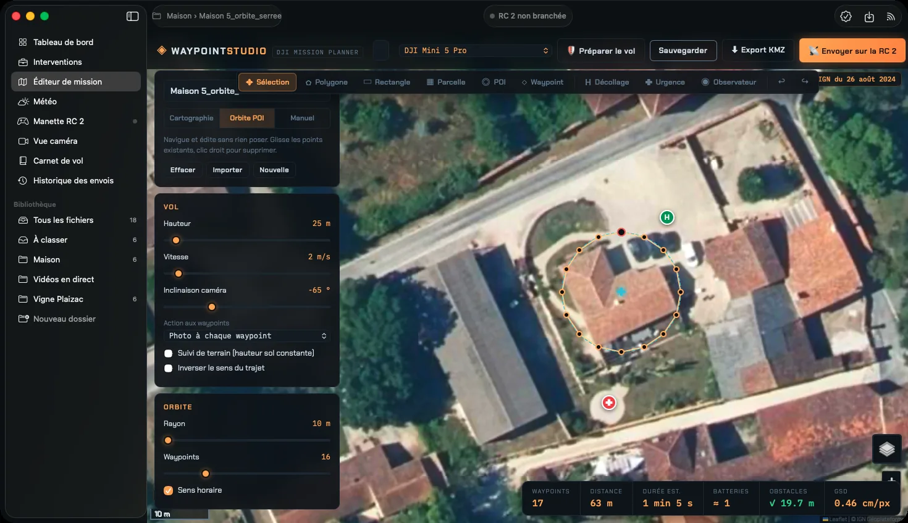Go to Manette RC 2 controller page
Image resolution: width=908 pixels, height=523 pixels.
(76, 121)
